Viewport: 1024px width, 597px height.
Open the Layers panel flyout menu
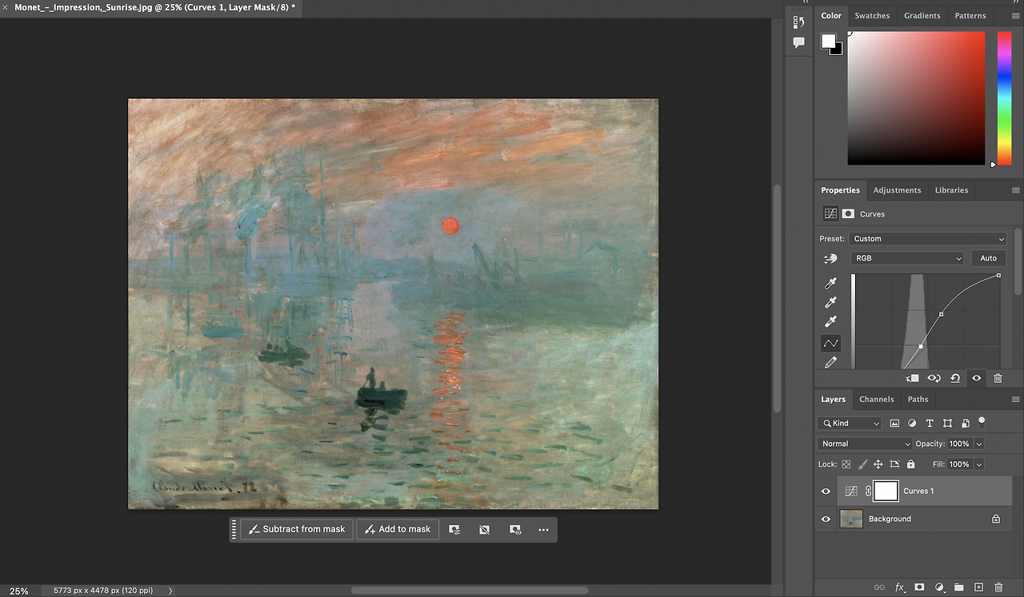1016,400
